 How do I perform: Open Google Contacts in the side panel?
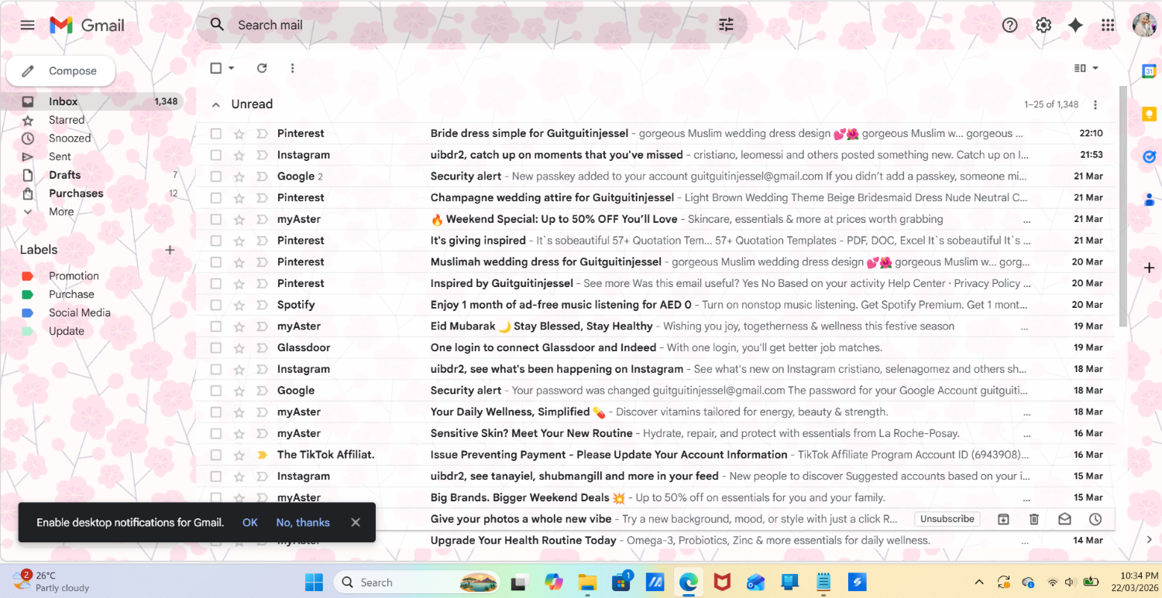tap(1149, 200)
